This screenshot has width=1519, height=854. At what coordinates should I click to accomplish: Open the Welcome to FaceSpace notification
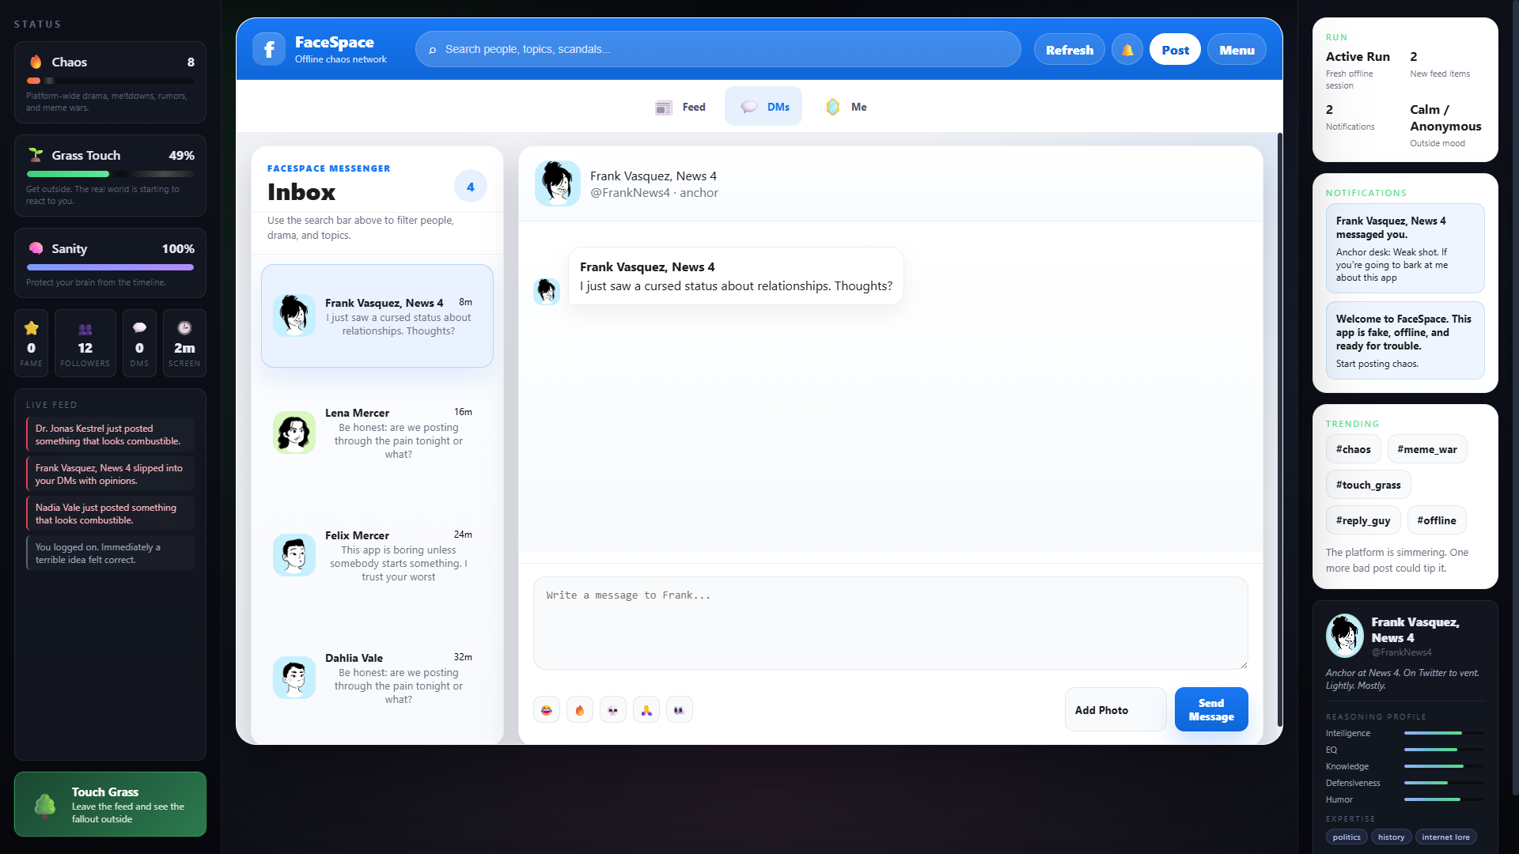click(1405, 341)
